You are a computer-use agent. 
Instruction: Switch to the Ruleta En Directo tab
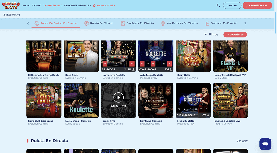coord(99,23)
